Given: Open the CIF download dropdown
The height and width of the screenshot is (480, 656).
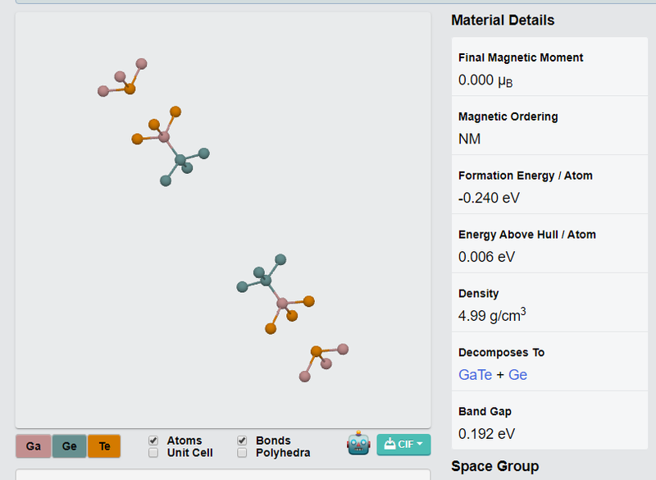Looking at the screenshot, I should 403,444.
